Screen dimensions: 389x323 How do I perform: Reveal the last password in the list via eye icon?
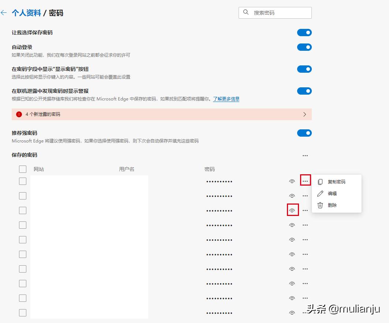(x=292, y=313)
